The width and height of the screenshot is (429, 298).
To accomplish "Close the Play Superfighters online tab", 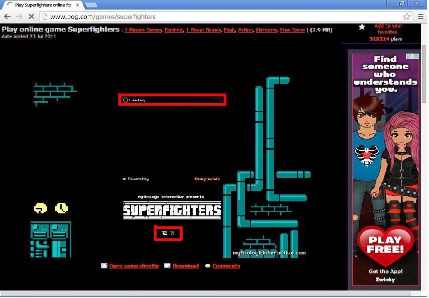I will [77, 5].
